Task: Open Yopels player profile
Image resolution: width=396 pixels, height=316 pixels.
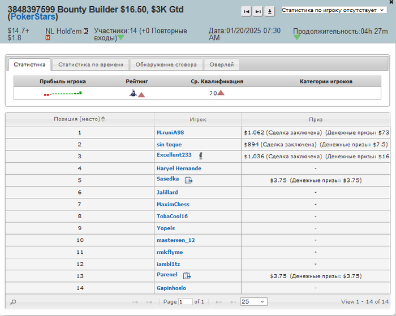Action: (166, 228)
